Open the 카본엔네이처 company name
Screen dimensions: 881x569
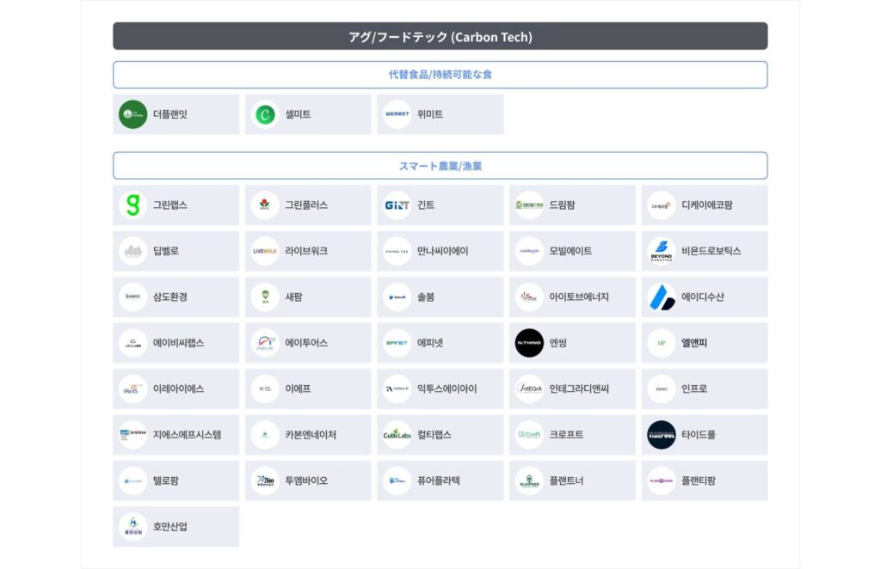pos(311,435)
